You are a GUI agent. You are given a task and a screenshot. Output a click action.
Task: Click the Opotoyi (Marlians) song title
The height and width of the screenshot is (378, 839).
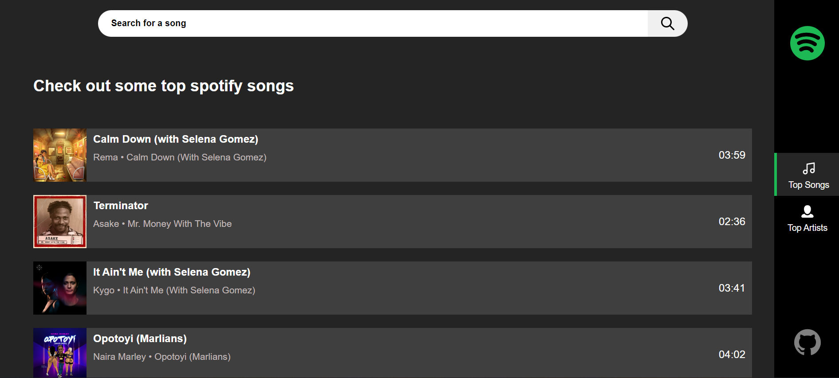[x=140, y=339]
